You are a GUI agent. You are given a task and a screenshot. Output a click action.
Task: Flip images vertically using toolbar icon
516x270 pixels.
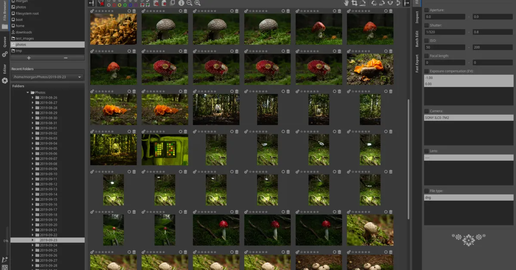(x=399, y=3)
